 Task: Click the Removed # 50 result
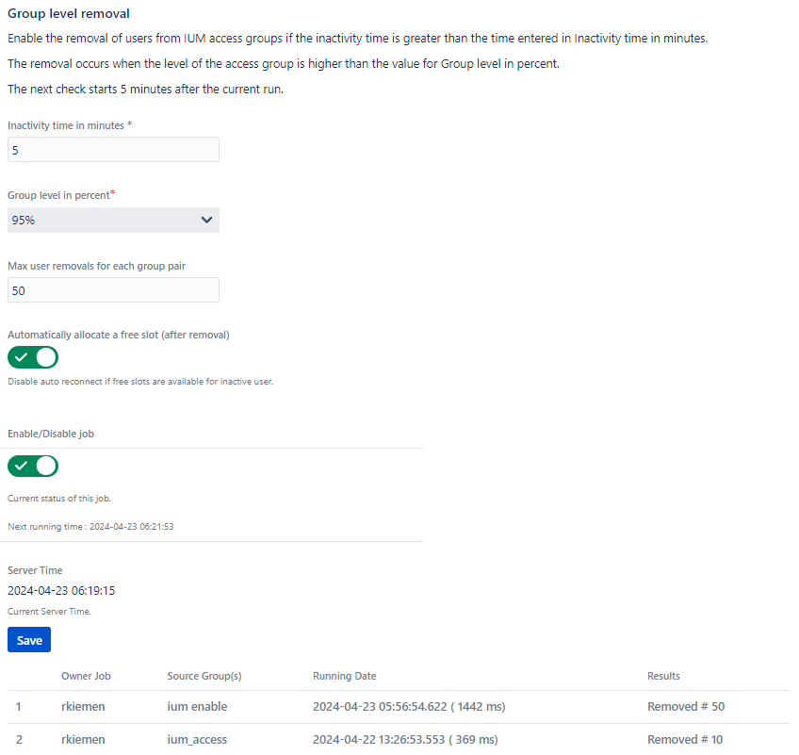tap(686, 707)
